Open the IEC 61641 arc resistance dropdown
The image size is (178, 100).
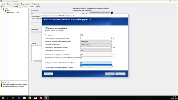click(x=96, y=51)
